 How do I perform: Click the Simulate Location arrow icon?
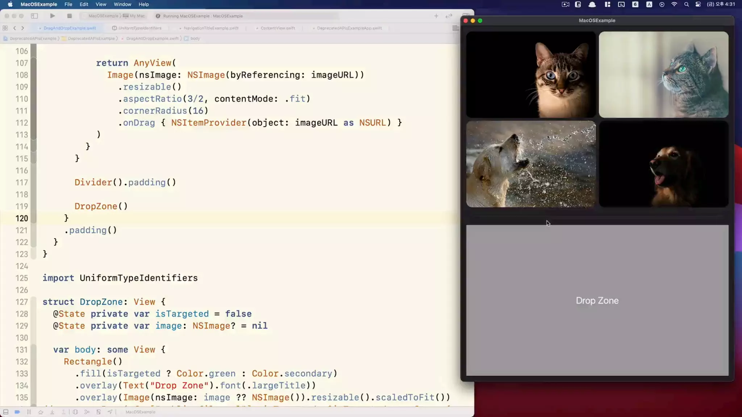pyautogui.click(x=110, y=412)
